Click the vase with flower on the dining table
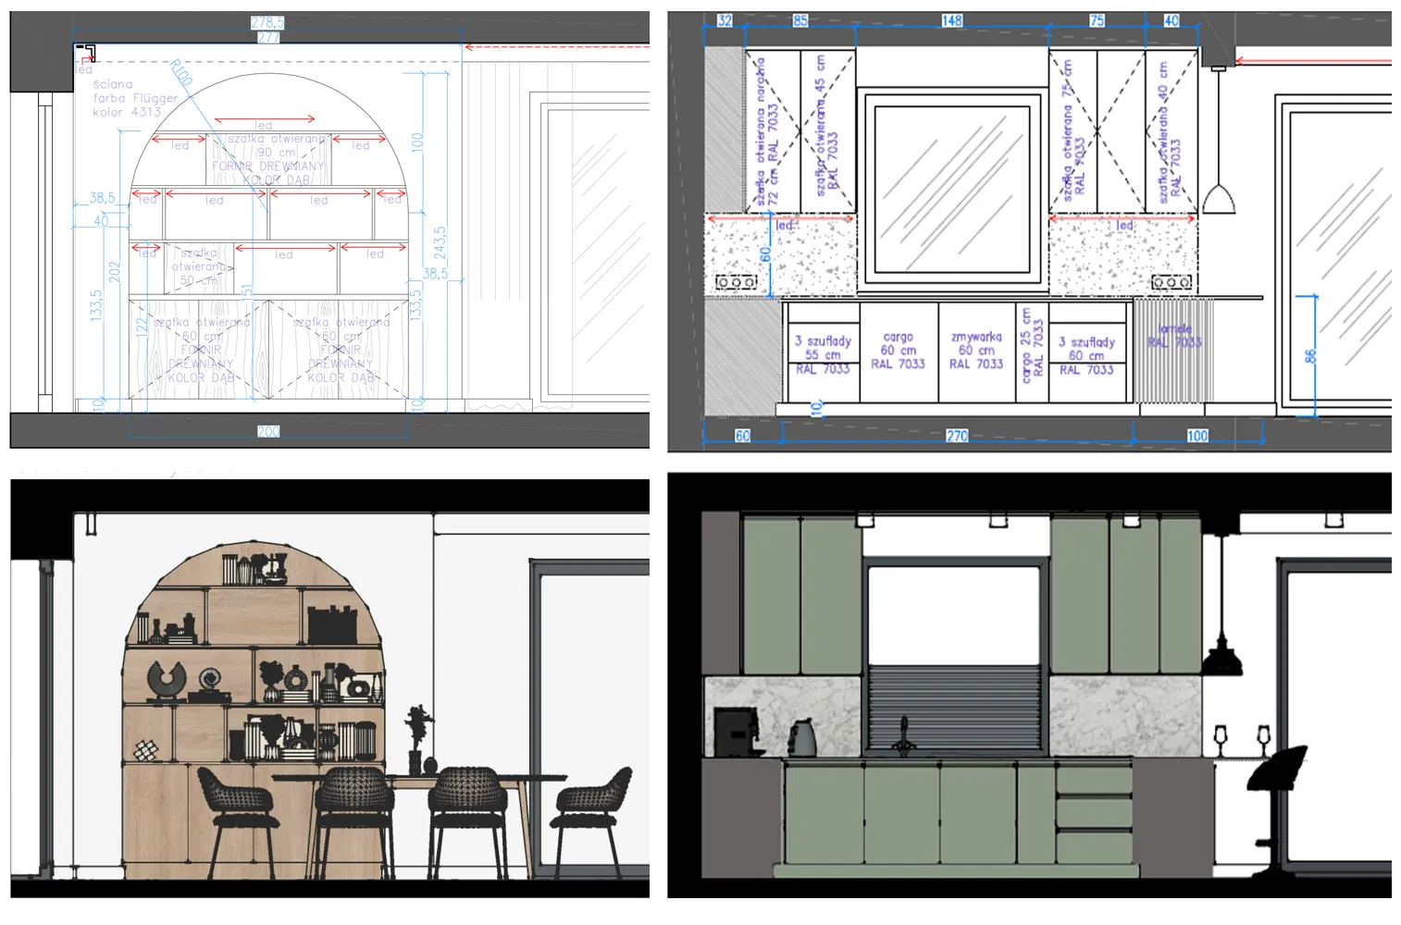Viewport: 1401px width, 925px height. point(416,740)
